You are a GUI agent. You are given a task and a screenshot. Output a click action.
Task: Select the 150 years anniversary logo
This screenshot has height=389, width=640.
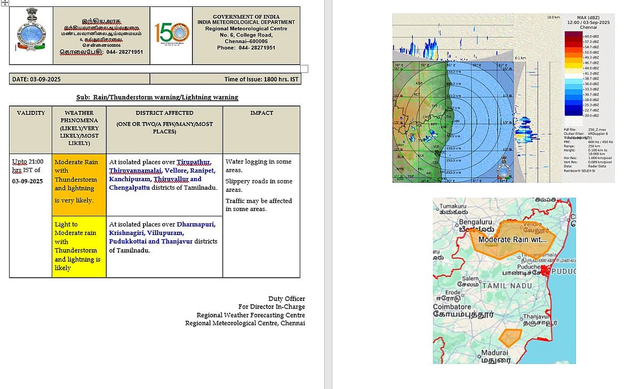coord(171,35)
